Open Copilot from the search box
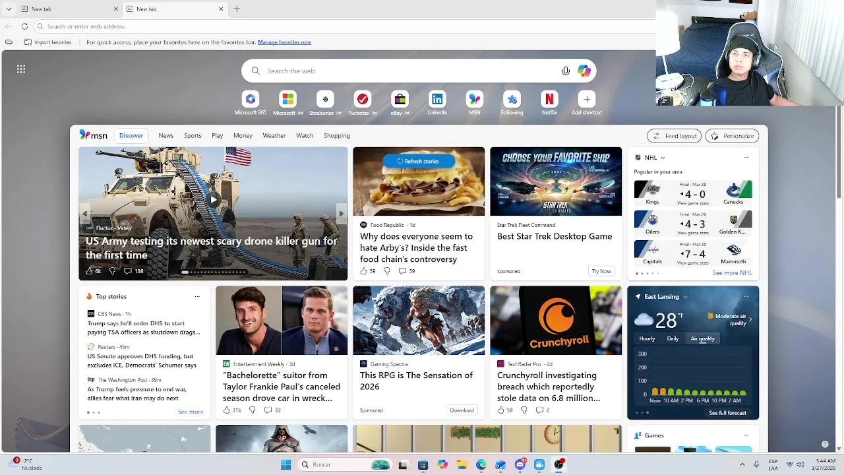 [x=584, y=71]
